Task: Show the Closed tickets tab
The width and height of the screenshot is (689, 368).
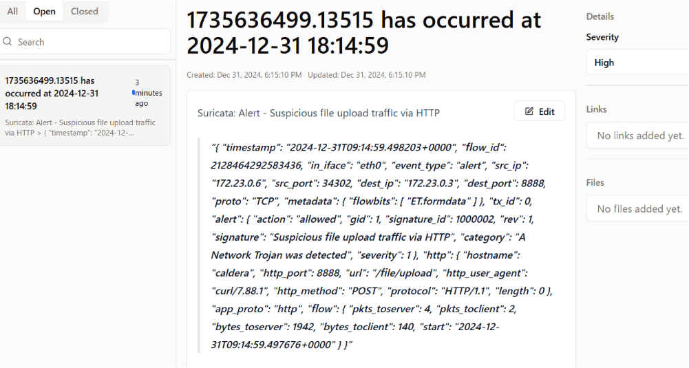Action: click(85, 12)
